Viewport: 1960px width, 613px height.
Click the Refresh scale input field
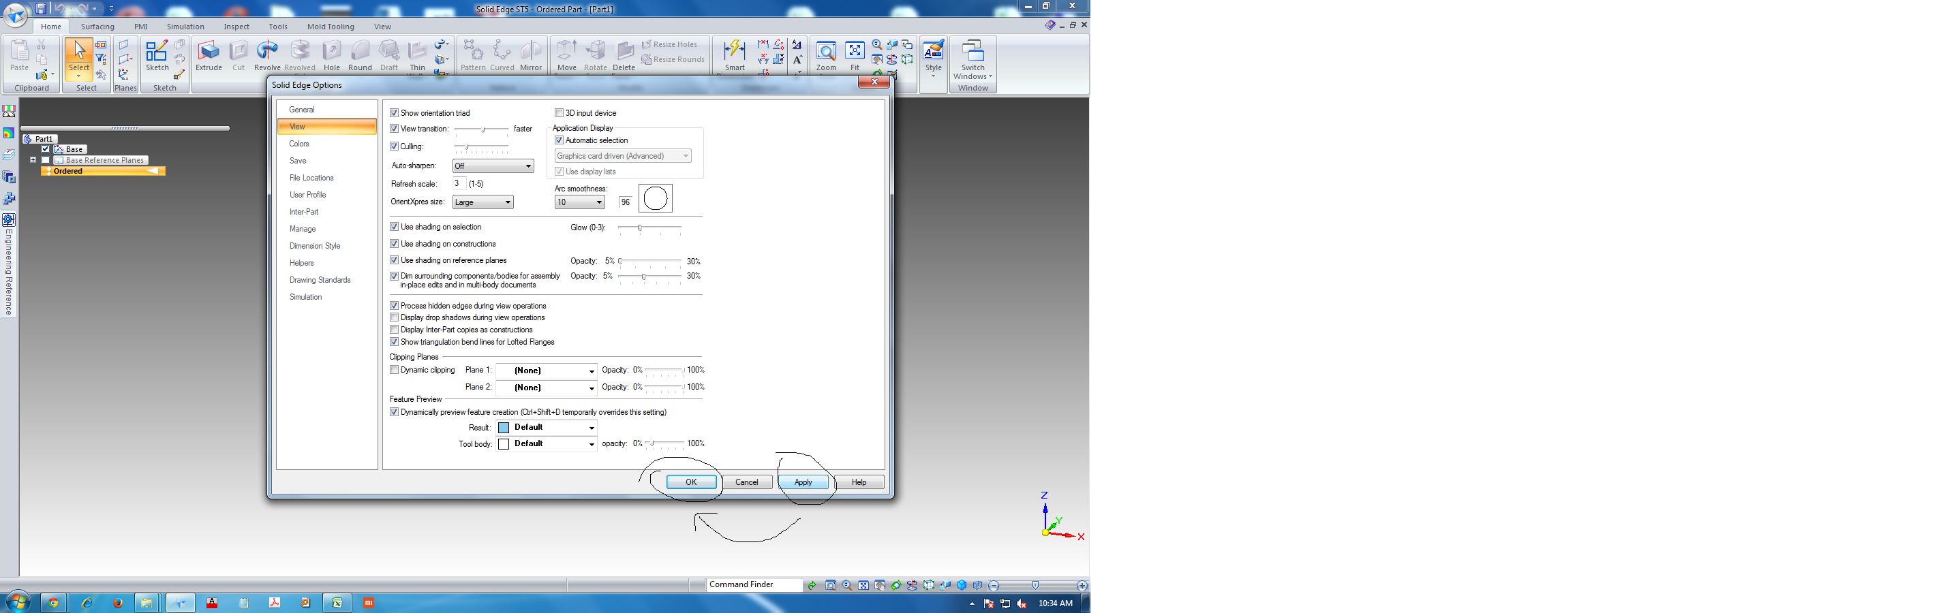coord(459,183)
